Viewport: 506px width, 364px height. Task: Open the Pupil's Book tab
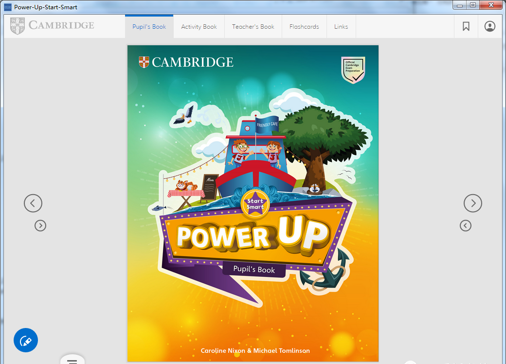point(149,26)
